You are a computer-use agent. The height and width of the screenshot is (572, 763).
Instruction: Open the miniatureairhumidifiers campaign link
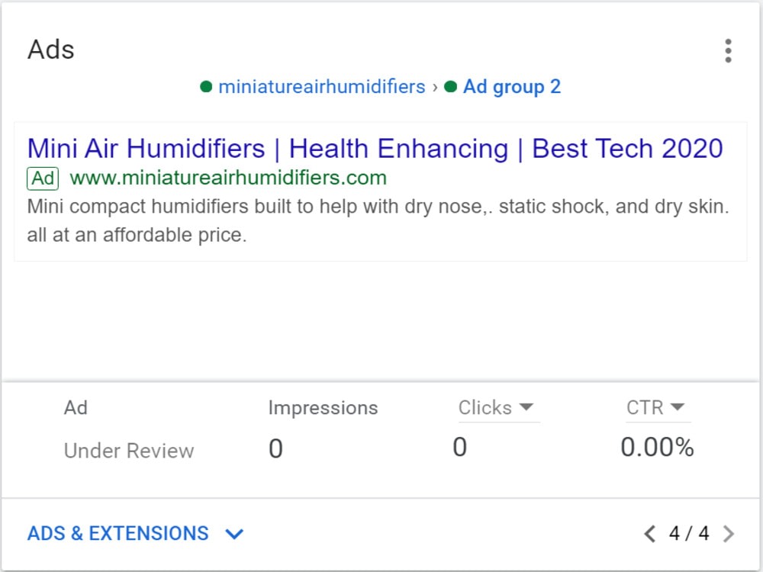[322, 87]
